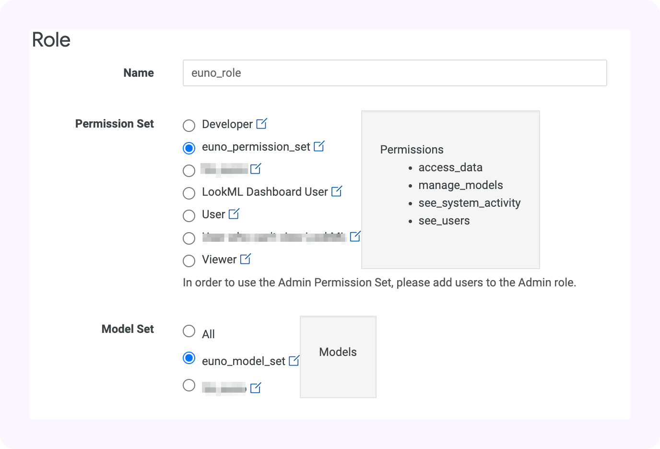This screenshot has width=660, height=449.
Task: Click the Name input field
Action: [394, 73]
